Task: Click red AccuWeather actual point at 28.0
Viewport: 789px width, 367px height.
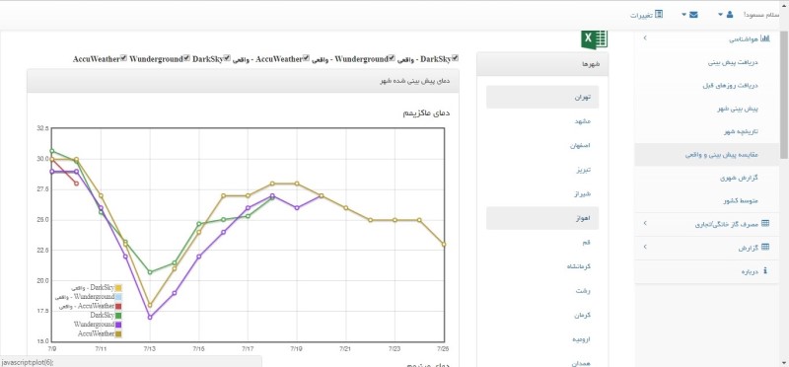Action: pyautogui.click(x=76, y=183)
